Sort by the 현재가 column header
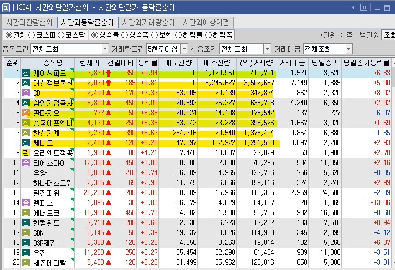This screenshot has height=270, width=395. point(90,63)
